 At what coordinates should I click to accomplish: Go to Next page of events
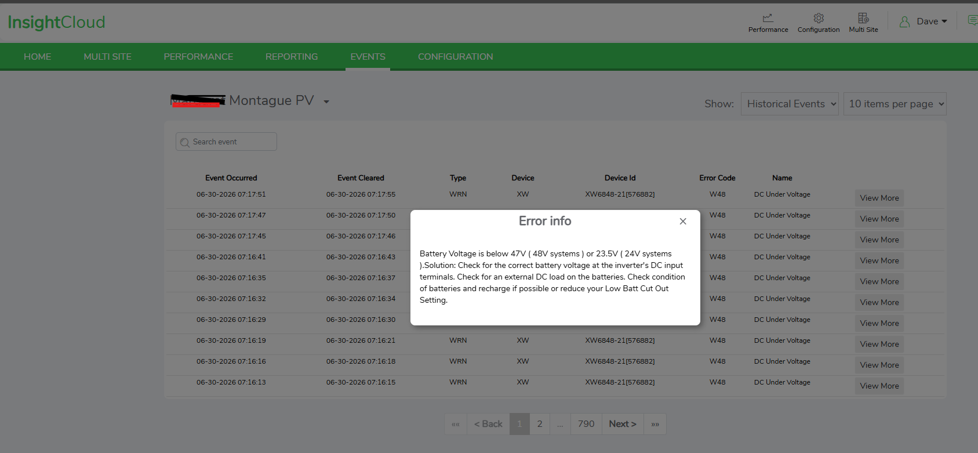[x=623, y=424]
